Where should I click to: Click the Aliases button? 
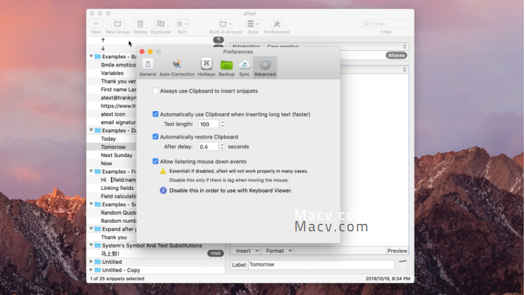(397, 56)
